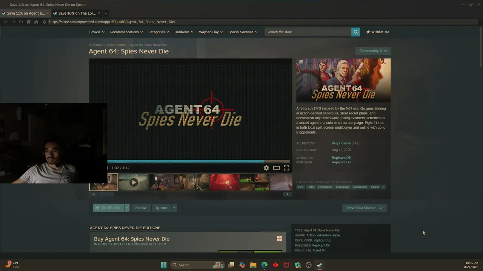Go to Steam home via house icon

(36, 22)
